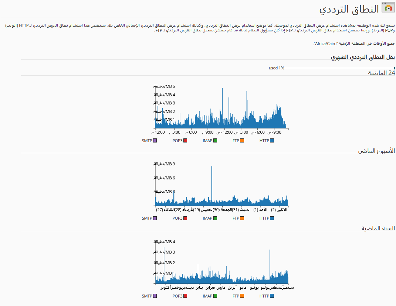Click the bandwidth gauge icon beside the page title
Image resolution: width=396 pixels, height=306 pixels.
(x=388, y=7)
